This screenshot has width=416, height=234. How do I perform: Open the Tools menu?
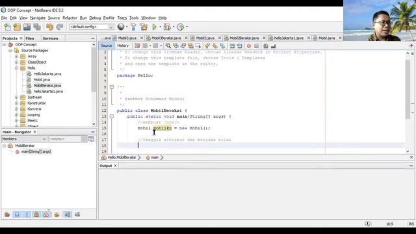click(x=134, y=18)
